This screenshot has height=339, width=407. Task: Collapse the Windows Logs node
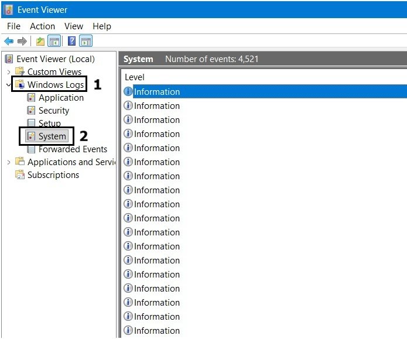point(9,85)
